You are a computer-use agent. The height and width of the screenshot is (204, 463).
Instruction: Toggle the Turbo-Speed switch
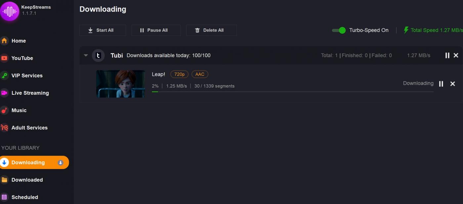click(x=339, y=30)
